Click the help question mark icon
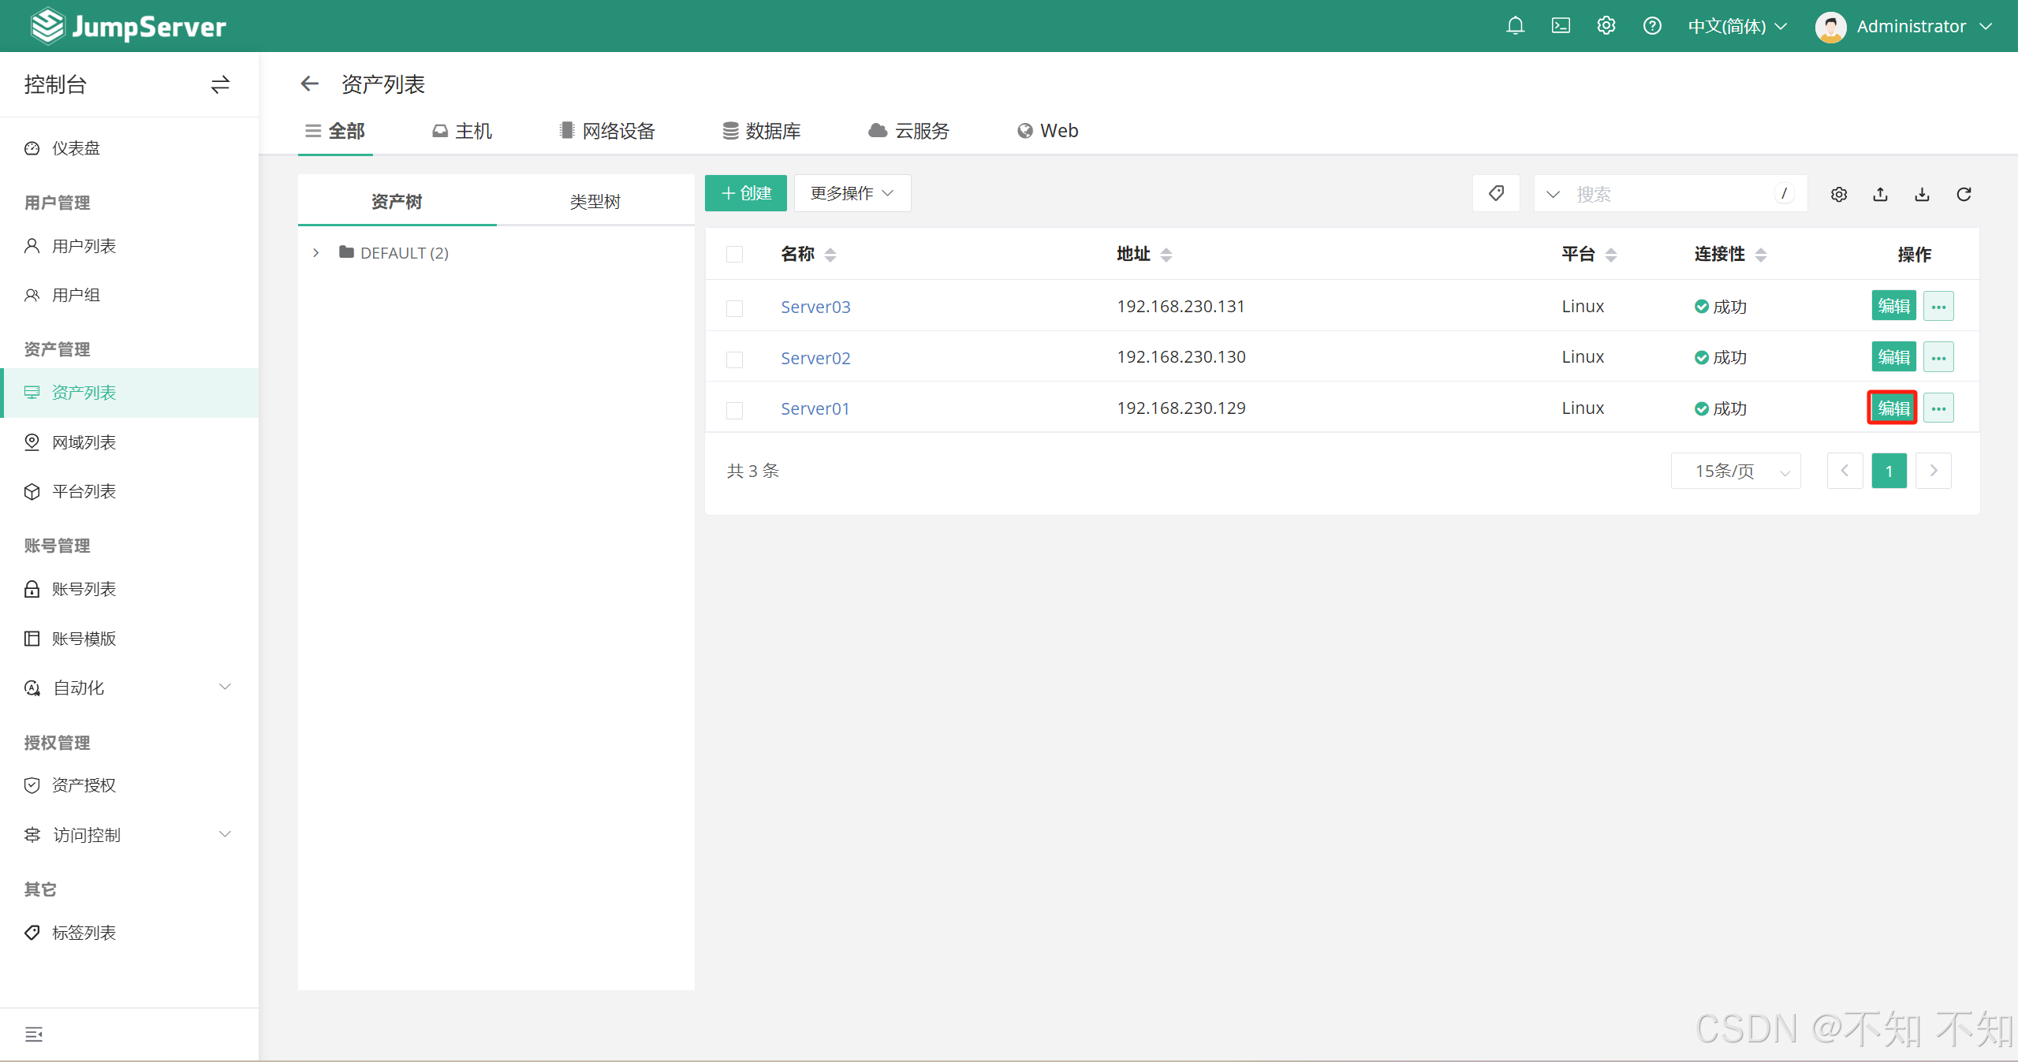 pyautogui.click(x=1651, y=26)
